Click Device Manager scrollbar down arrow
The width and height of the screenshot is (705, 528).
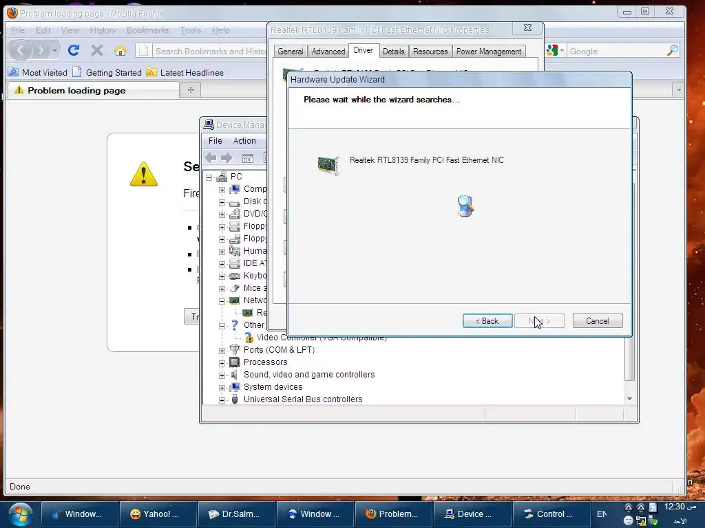(629, 399)
